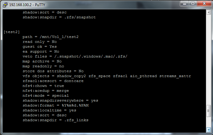Viewport: 213px width, 135px height.
Task: Click scrollbar track above the thumb
Action: 208,60
